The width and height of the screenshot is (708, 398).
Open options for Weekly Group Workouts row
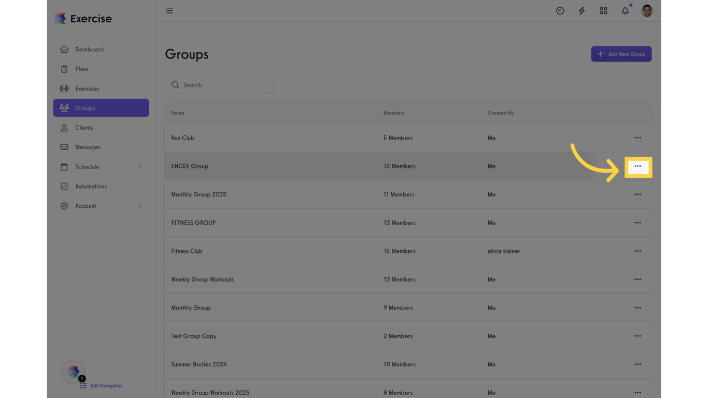638,279
